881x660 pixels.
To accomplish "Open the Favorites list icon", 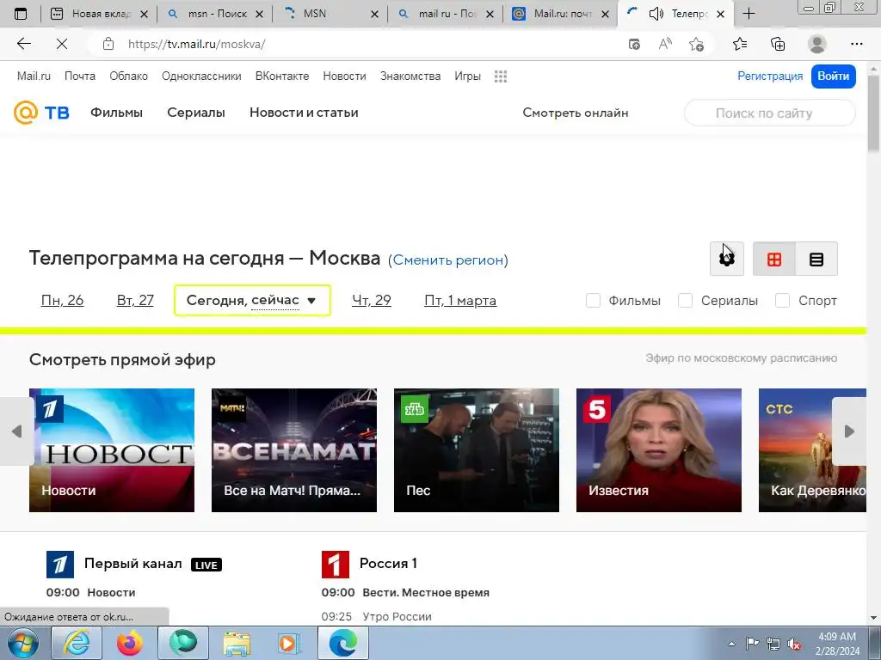I will tap(739, 44).
